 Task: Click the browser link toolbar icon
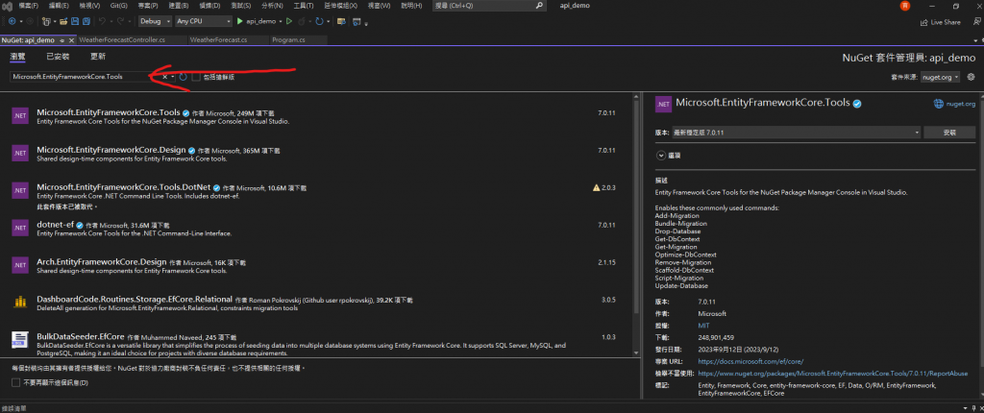tap(341, 21)
